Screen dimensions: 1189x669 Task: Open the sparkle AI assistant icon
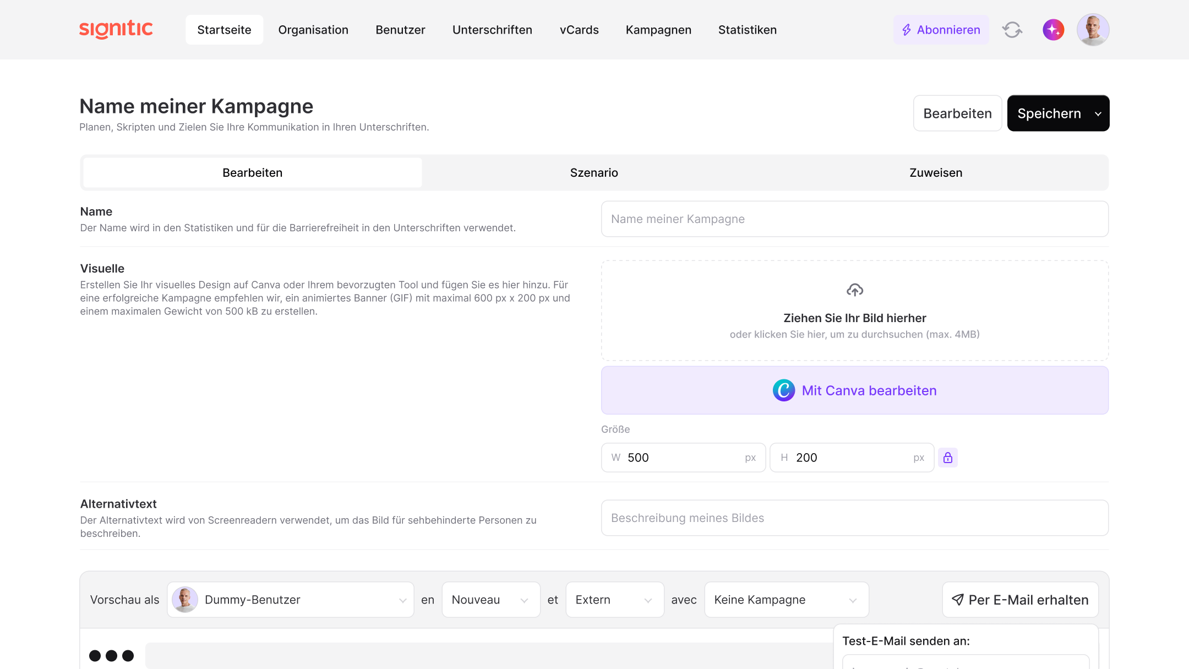tap(1053, 30)
